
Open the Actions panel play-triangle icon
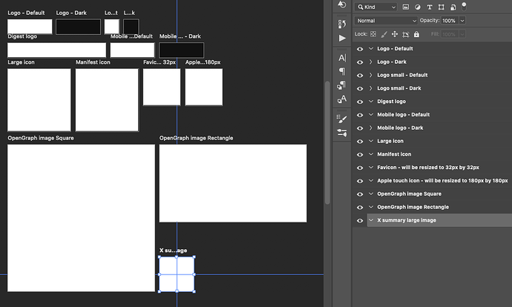click(342, 38)
